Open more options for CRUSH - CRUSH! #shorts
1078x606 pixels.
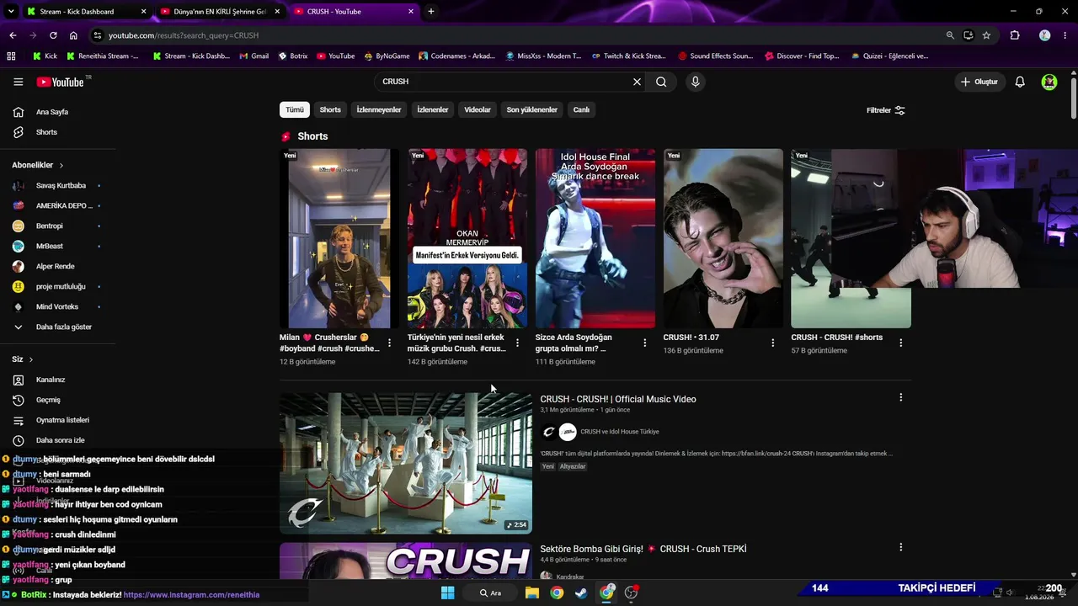pyautogui.click(x=901, y=343)
